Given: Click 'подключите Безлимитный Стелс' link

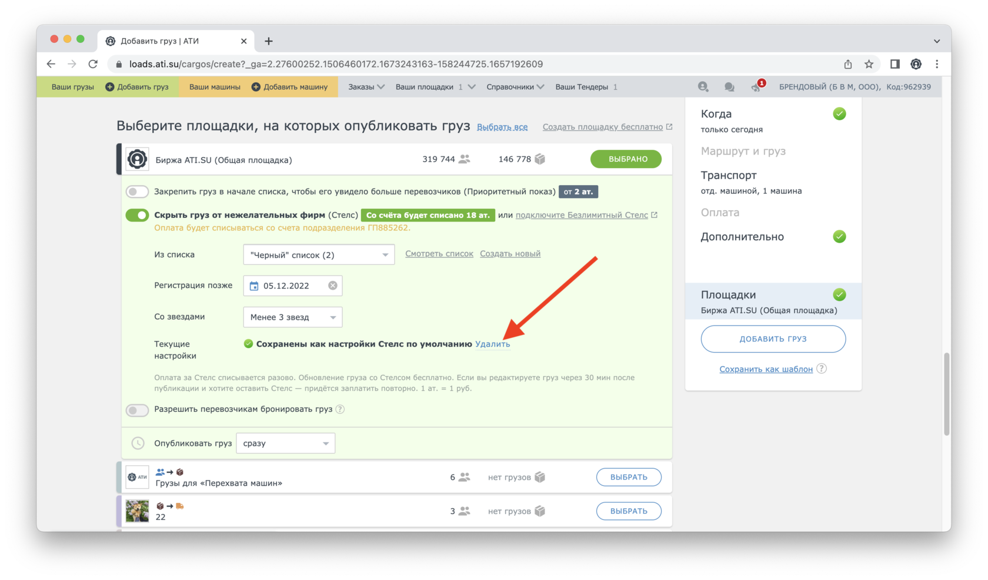Looking at the screenshot, I should (586, 215).
